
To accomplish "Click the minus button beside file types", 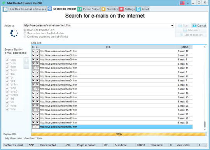I will click(x=26, y=66).
